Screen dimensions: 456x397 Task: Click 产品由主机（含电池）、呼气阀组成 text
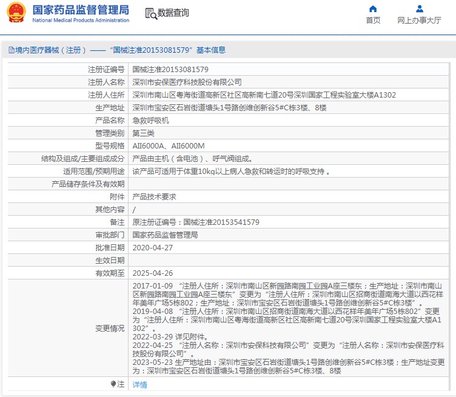pos(192,159)
